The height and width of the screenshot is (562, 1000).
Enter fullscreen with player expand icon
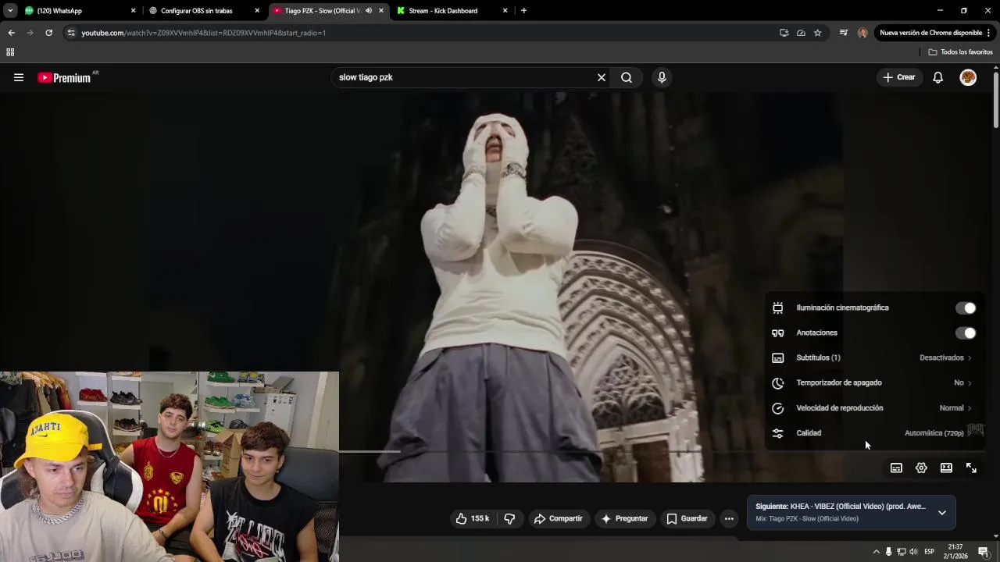[x=971, y=468]
